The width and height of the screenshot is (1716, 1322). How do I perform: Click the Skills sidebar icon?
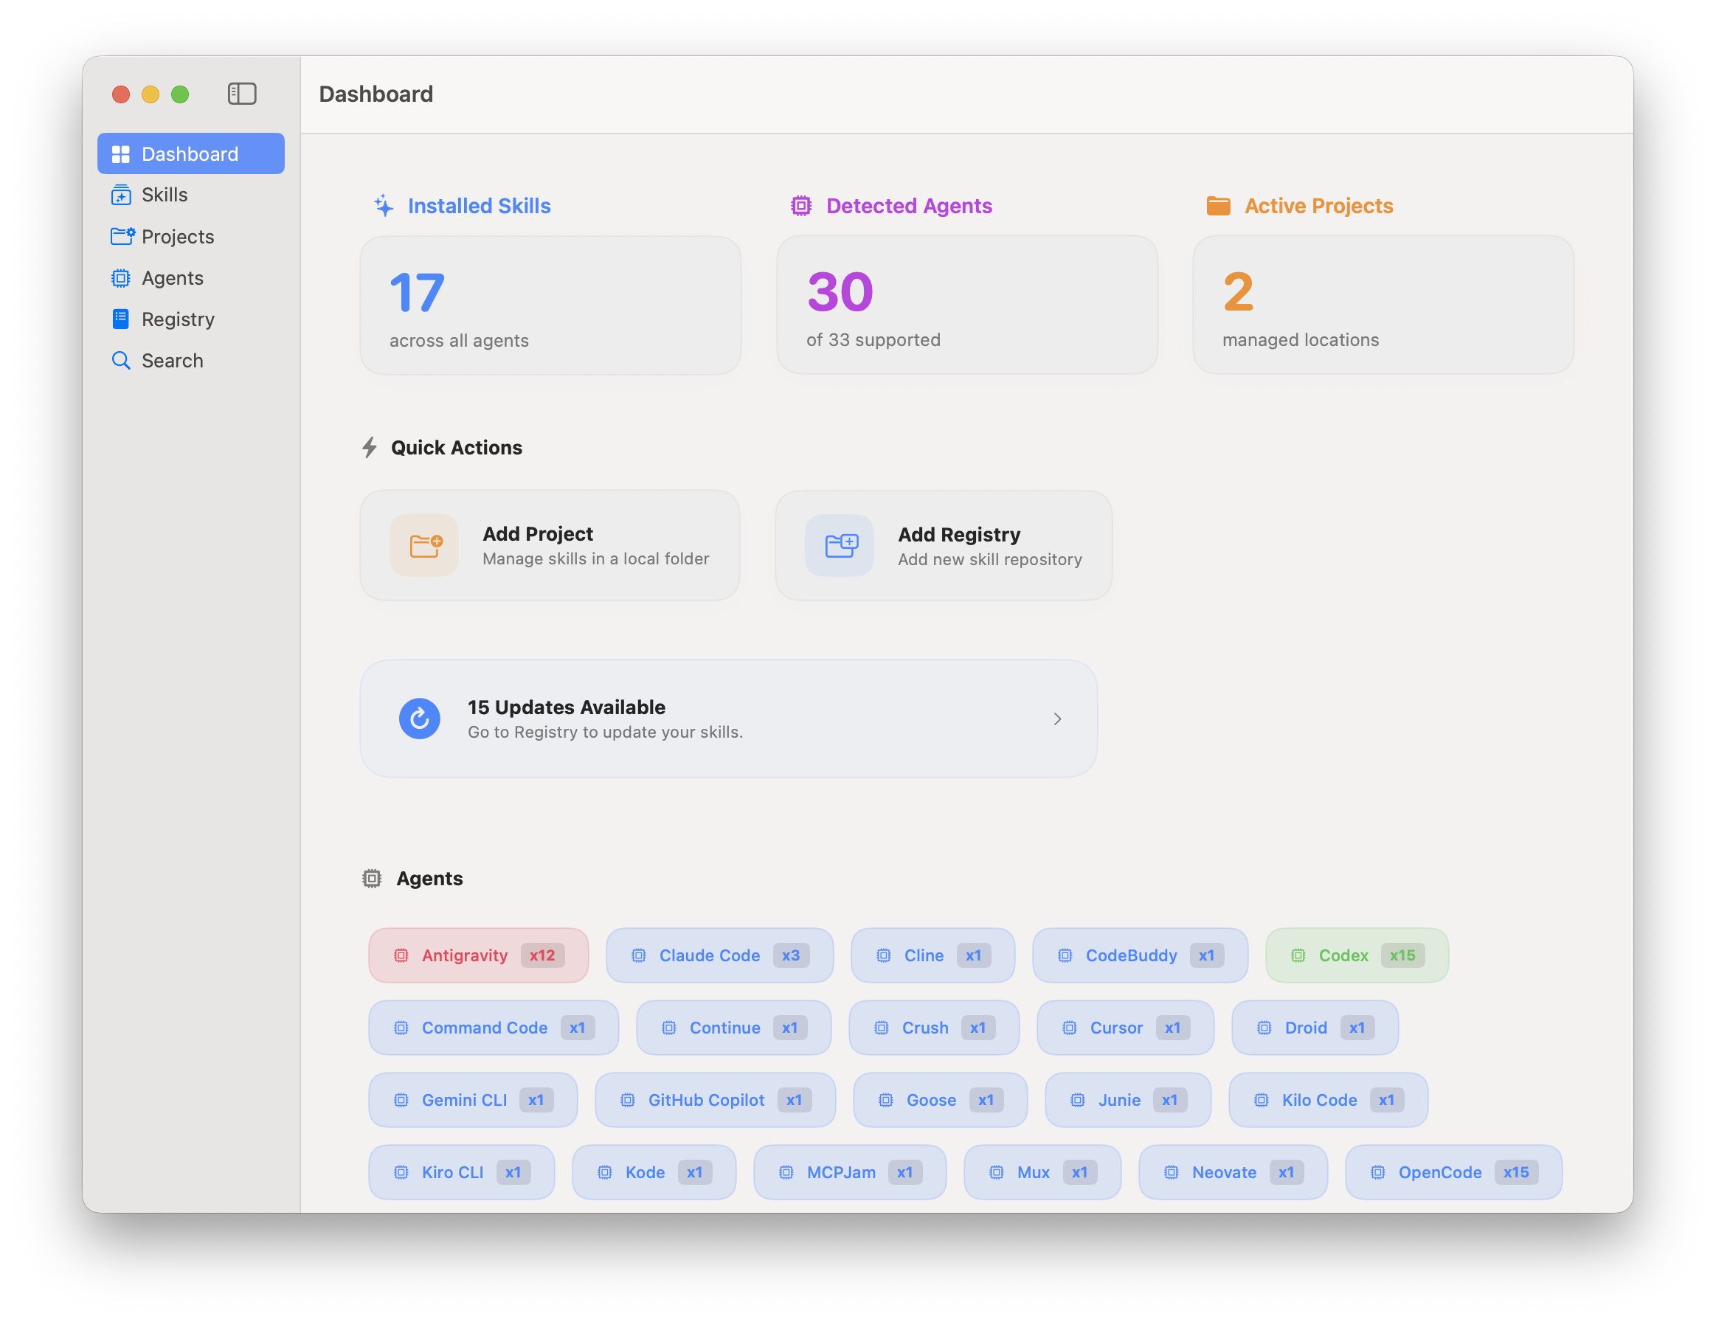click(121, 195)
